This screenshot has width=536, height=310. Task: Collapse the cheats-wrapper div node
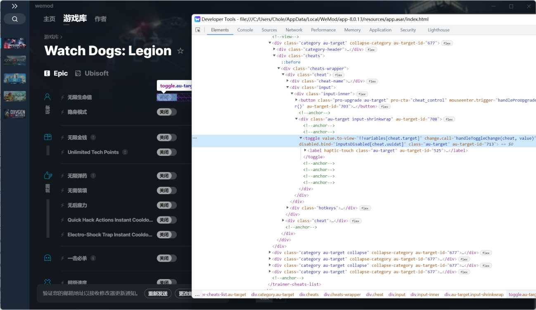[x=279, y=68]
